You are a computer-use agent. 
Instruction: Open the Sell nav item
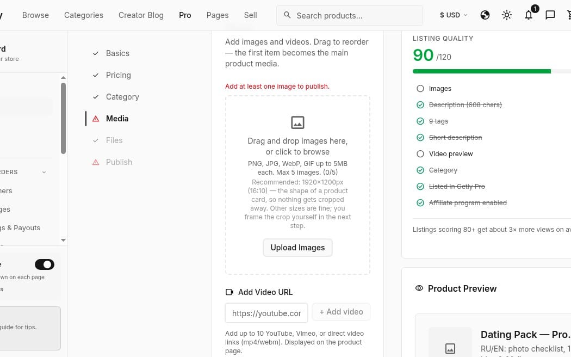(x=251, y=15)
